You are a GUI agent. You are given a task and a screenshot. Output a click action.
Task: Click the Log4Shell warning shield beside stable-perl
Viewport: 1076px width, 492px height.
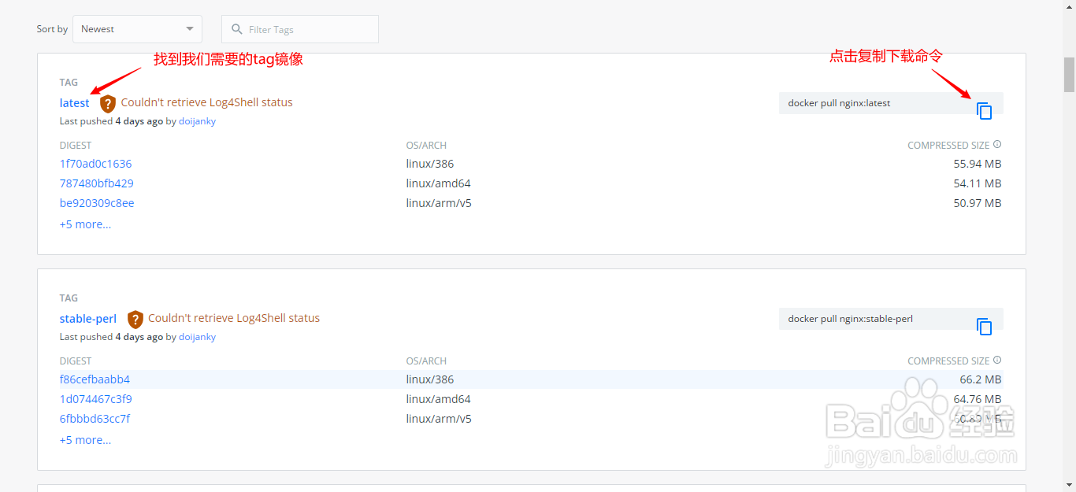[135, 319]
